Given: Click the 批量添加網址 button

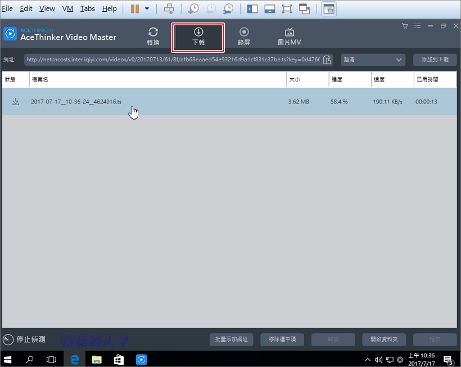Looking at the screenshot, I should click(x=232, y=339).
